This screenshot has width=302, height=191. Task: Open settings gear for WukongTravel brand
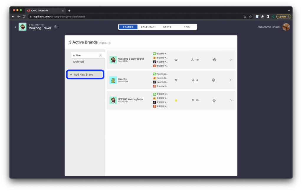214,100
